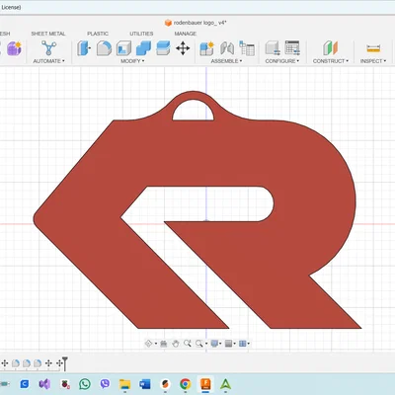This screenshot has width=395, height=395.
Task: Select the Shell tool
Action: tap(123, 48)
